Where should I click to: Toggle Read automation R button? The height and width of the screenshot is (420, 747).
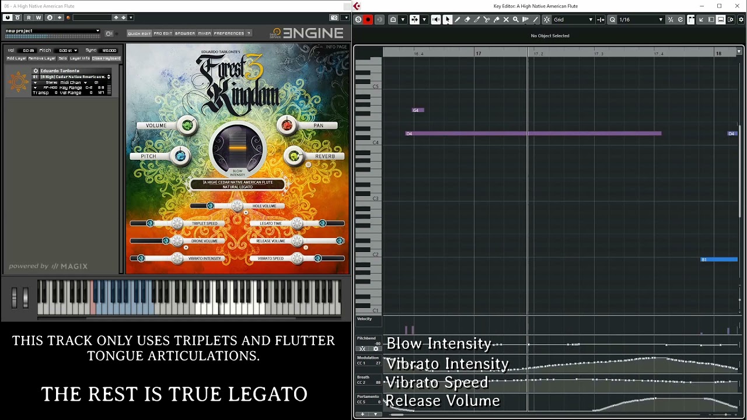pos(29,17)
